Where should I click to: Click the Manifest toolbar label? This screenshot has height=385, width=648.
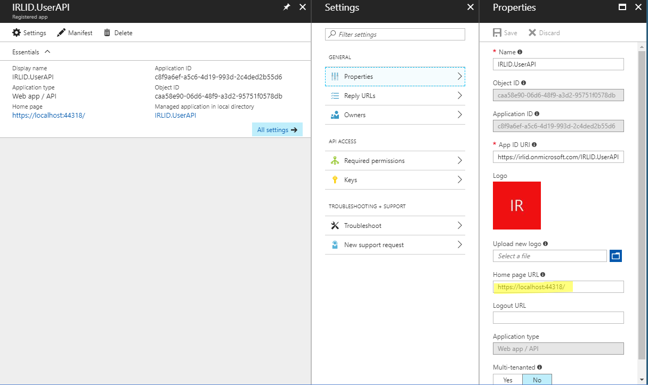point(80,33)
